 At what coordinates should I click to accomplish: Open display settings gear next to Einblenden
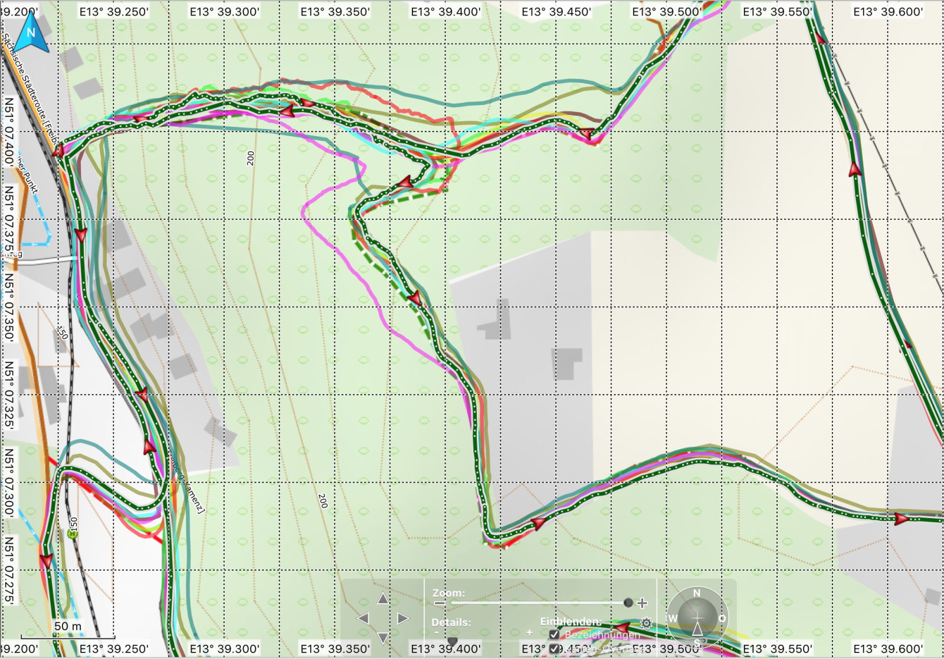[646, 623]
